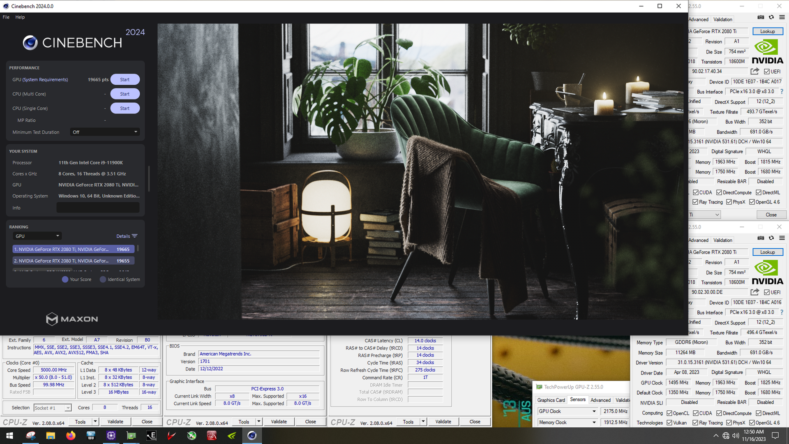Click BIOS share icon in upper GPU-Z
Image resolution: width=789 pixels, height=444 pixels.
[754, 71]
